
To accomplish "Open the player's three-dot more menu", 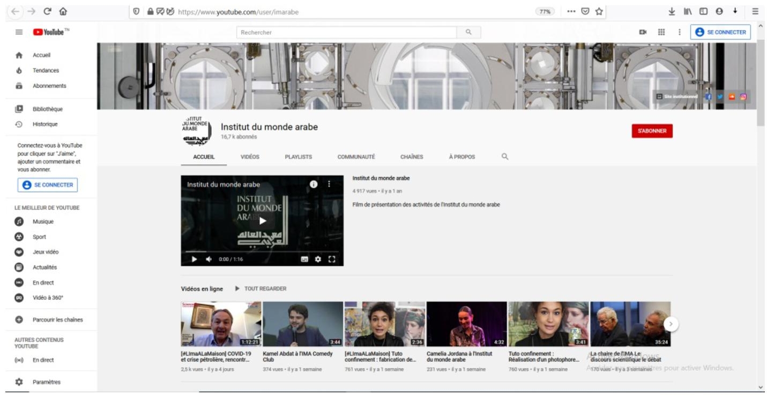I will point(329,184).
